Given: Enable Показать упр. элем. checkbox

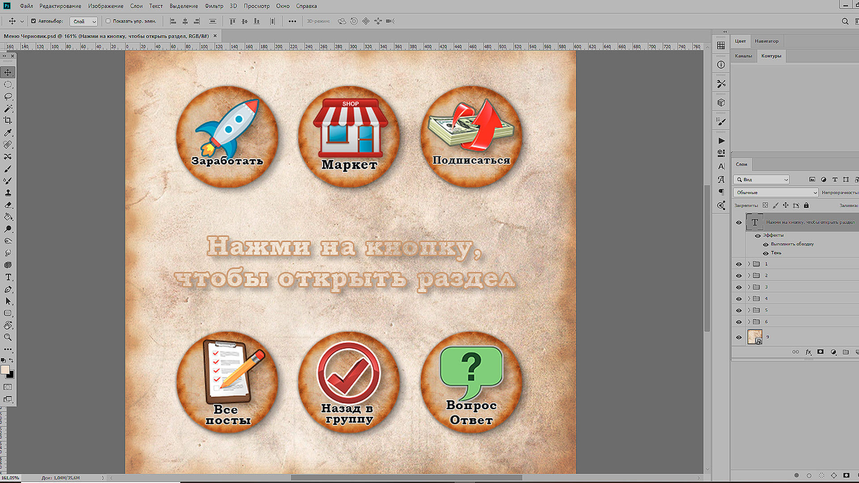Looking at the screenshot, I should click(x=108, y=21).
